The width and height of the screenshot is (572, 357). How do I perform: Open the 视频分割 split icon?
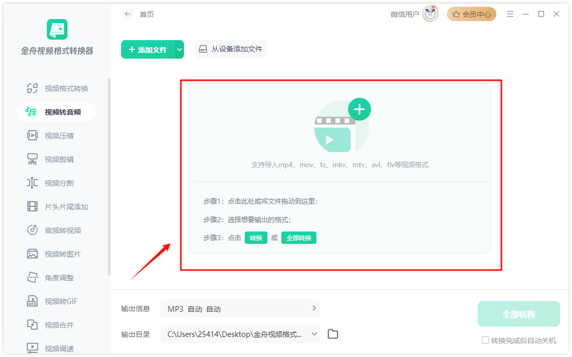pos(32,183)
